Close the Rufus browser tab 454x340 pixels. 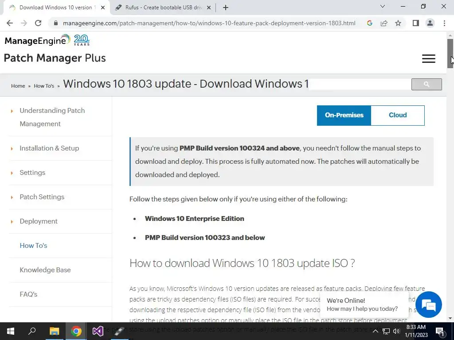click(209, 8)
